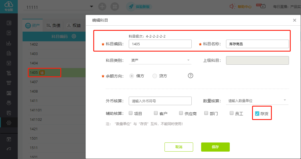301x159 pixels.
Task: Open the settings gear in left sidebar
Action: (x=9, y=123)
